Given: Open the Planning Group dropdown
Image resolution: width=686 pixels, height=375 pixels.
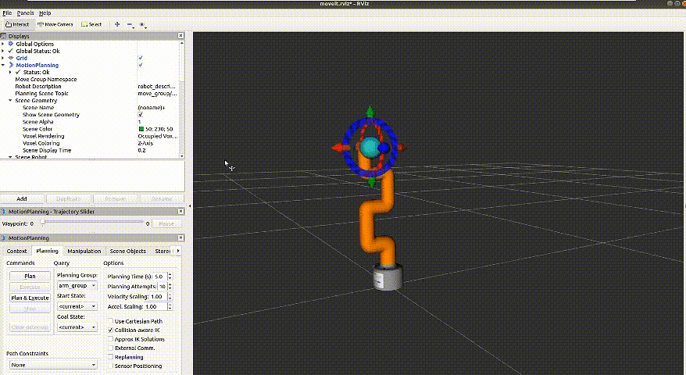Looking at the screenshot, I should tap(77, 285).
